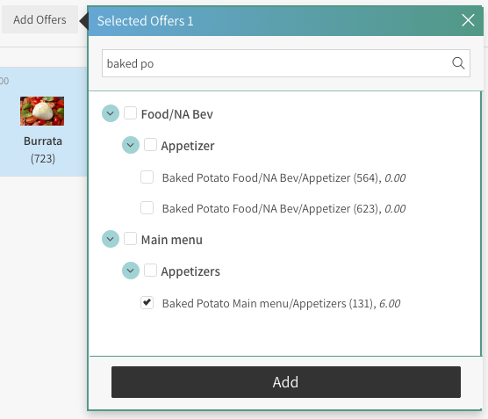
Task: Select the Burrata item thumbnail
Action: [x=42, y=111]
